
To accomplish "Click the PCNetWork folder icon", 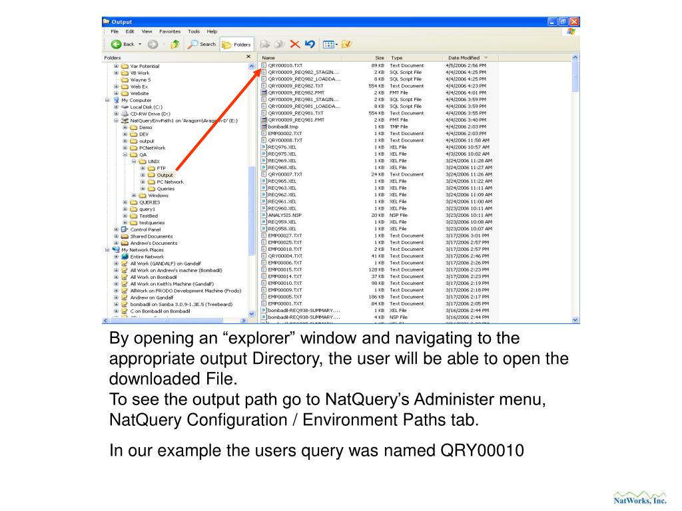I will pos(134,148).
